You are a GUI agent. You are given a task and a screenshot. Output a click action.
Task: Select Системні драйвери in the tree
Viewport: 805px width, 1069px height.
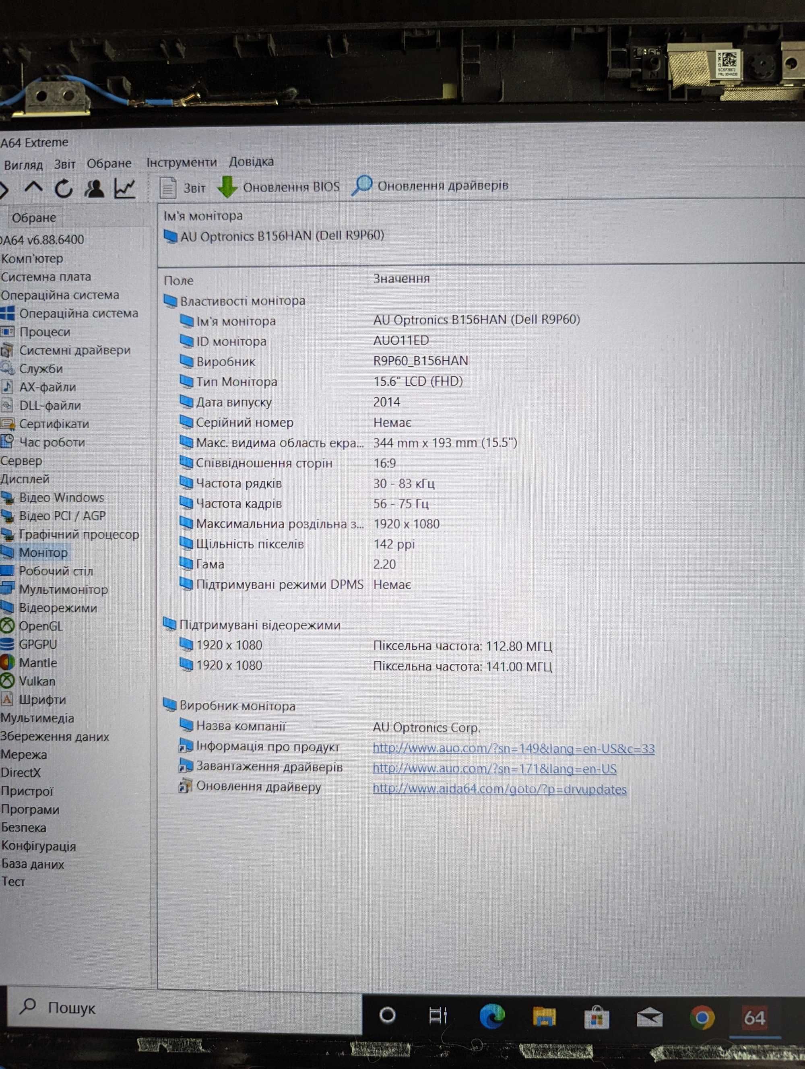click(66, 350)
